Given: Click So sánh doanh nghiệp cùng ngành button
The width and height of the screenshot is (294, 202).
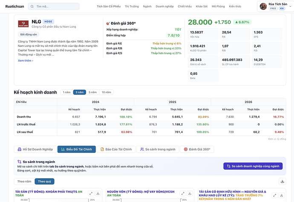Looking at the screenshot, I should 253,166.
